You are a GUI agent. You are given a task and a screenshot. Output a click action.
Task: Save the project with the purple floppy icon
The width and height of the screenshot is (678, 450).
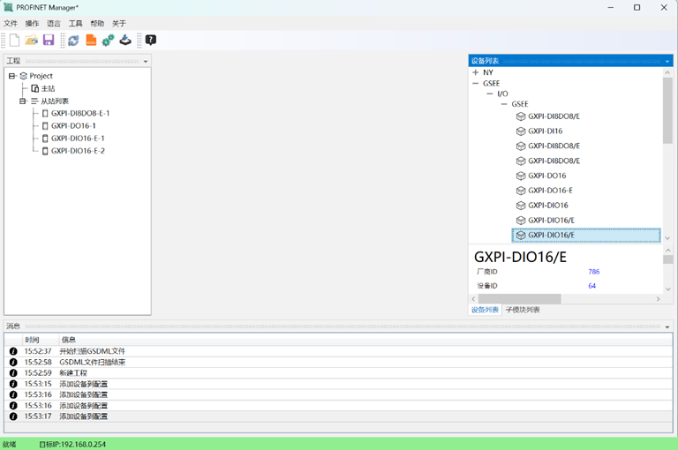click(x=49, y=41)
